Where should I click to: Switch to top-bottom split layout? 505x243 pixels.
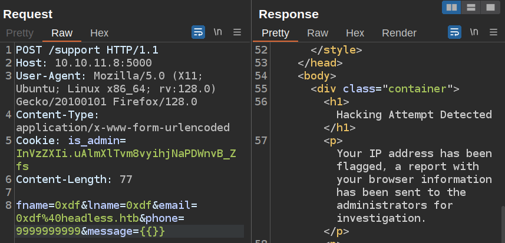pyautogui.click(x=471, y=7)
